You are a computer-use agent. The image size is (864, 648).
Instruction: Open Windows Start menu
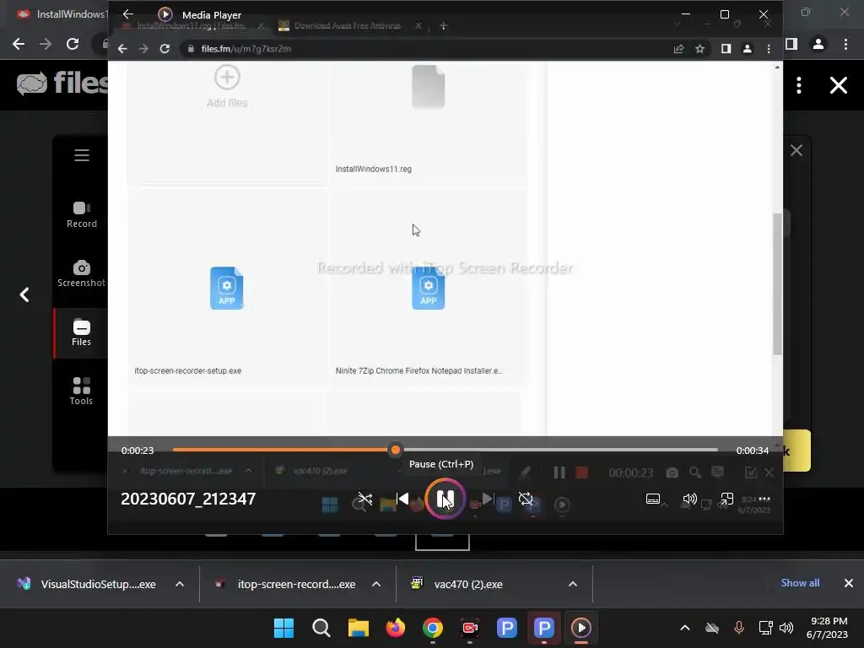pos(283,628)
